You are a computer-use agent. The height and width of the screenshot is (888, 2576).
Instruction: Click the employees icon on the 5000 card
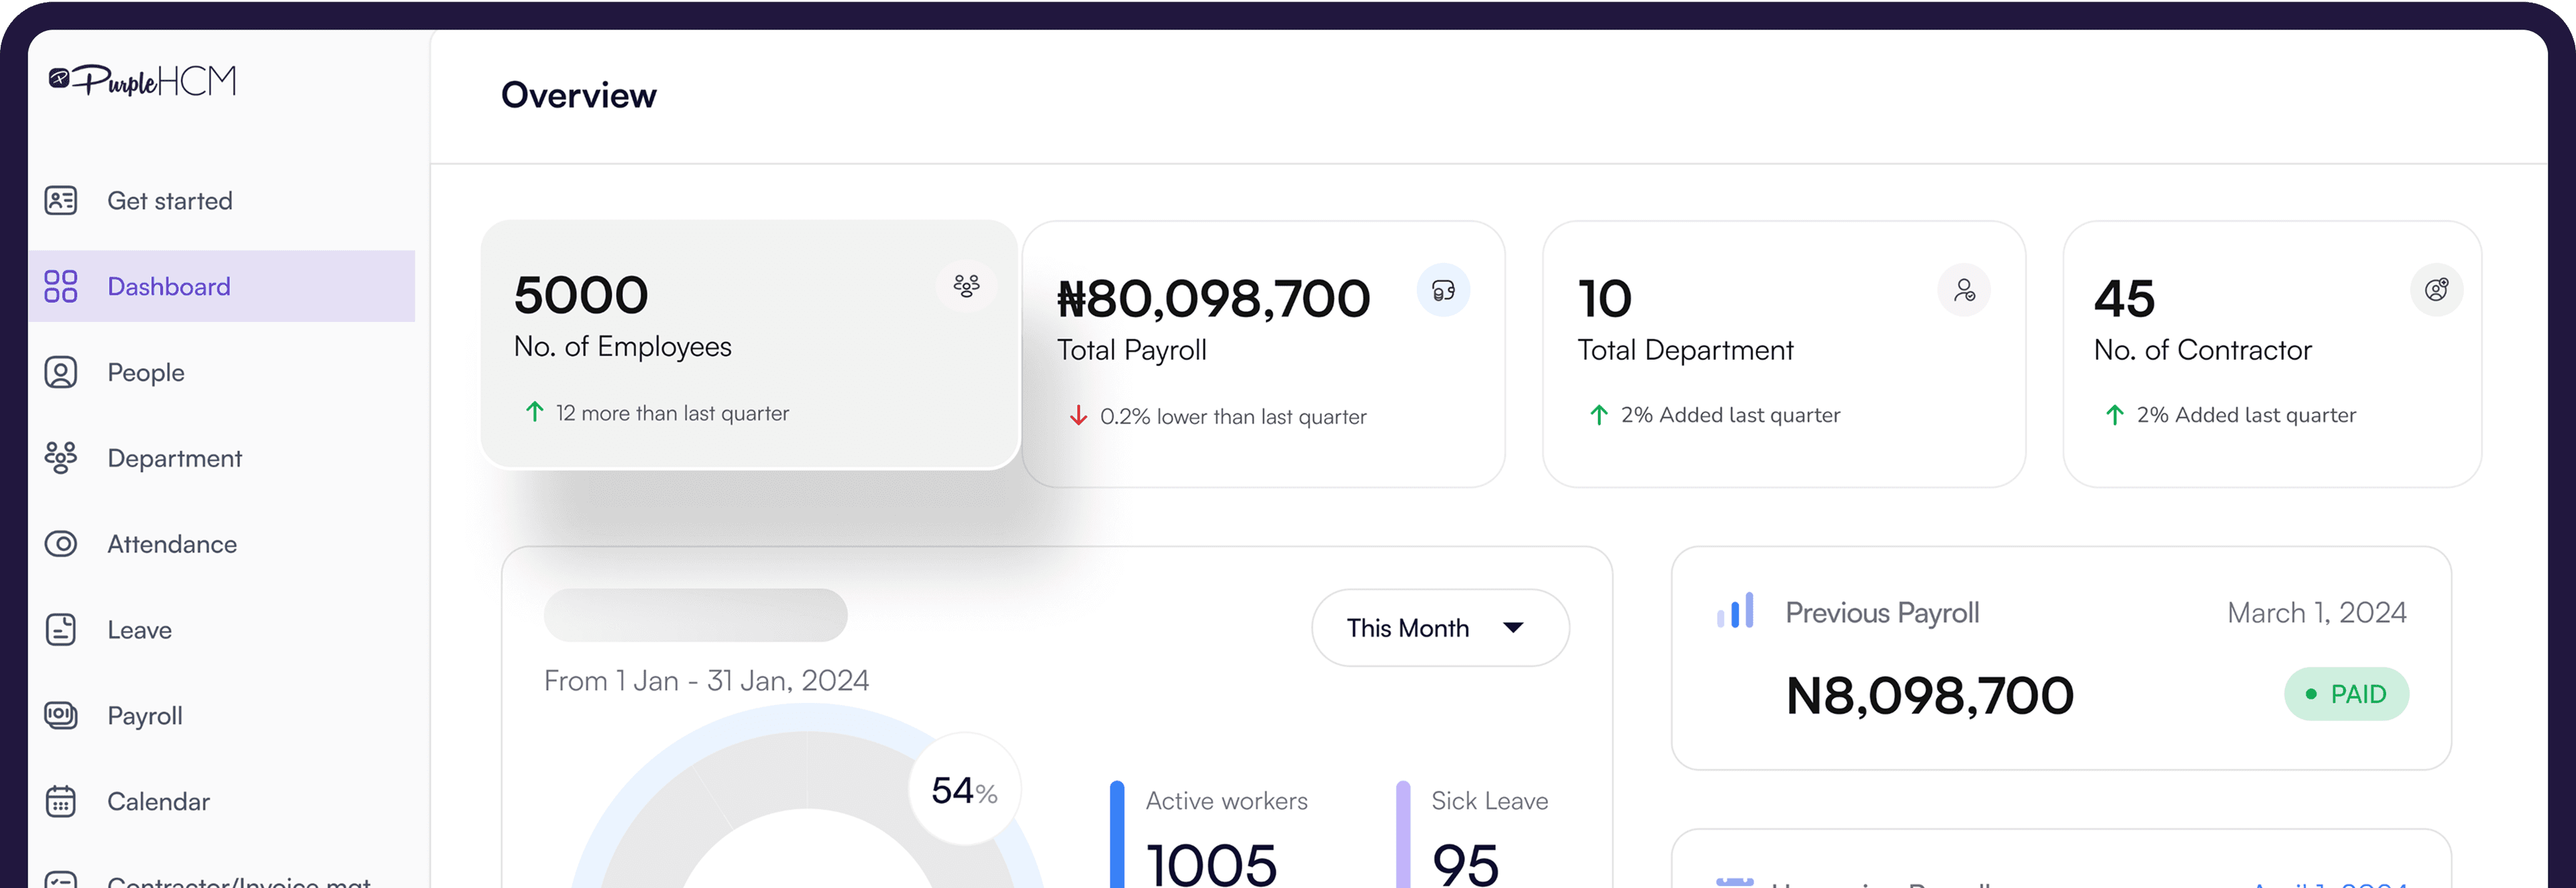click(966, 286)
